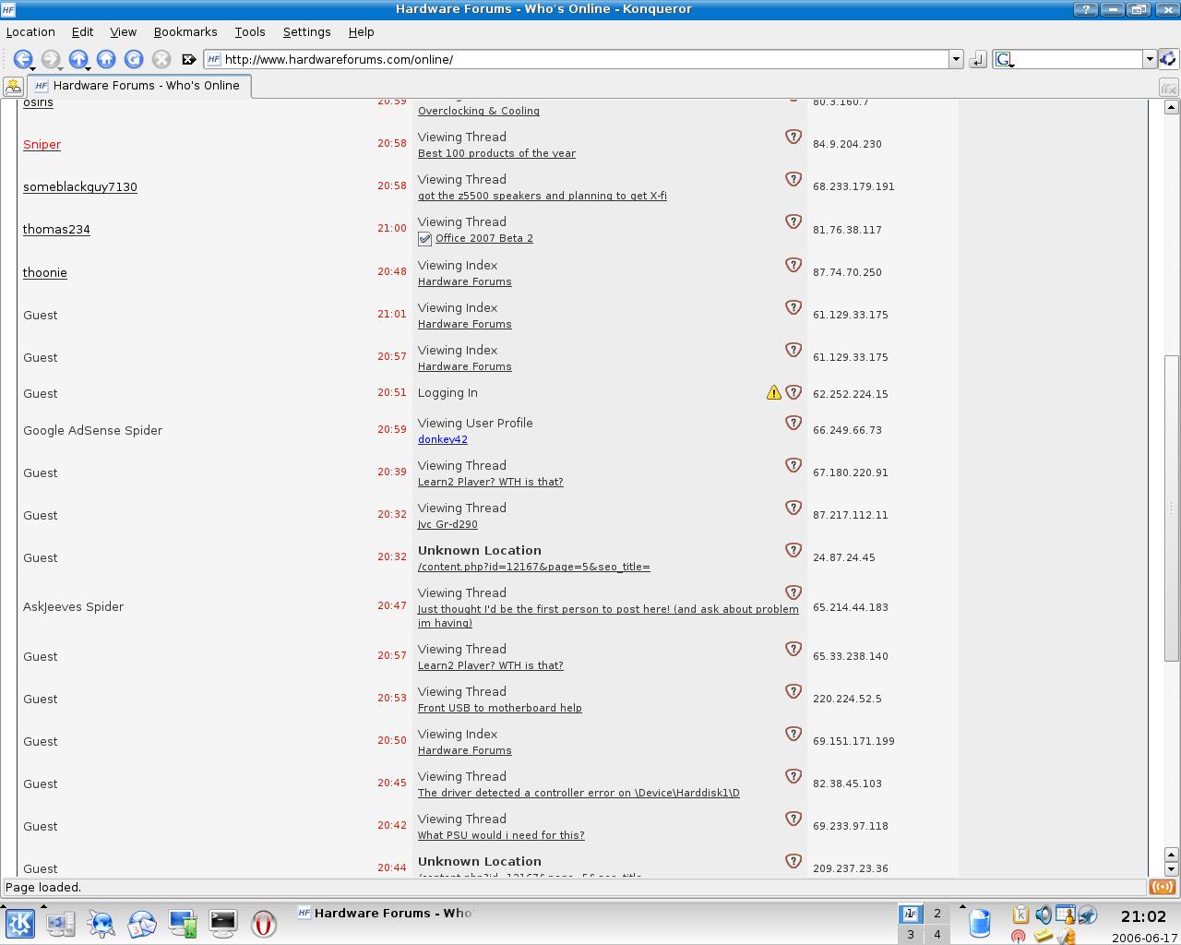Open a new tab with the tab bar icon
1181x945 pixels.
pyautogui.click(x=13, y=87)
